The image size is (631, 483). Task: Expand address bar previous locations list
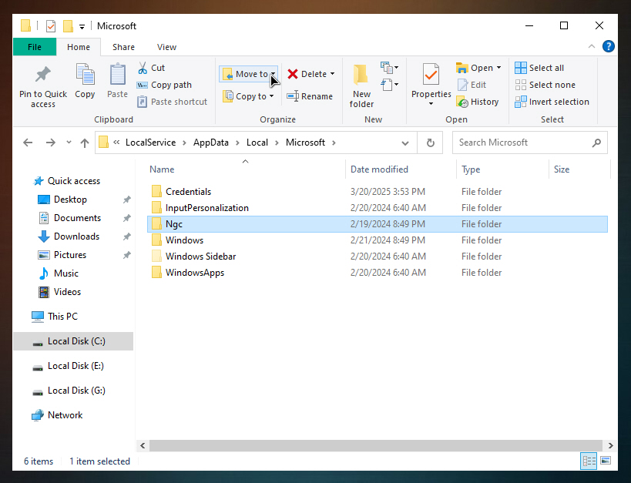[405, 143]
